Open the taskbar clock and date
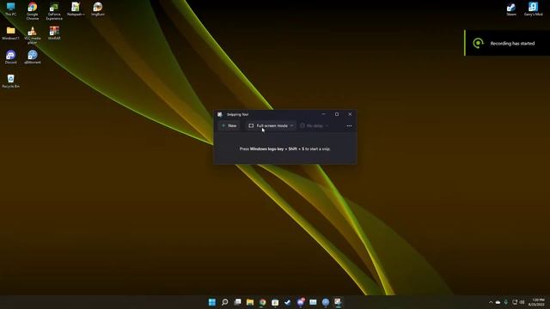 coord(537,302)
